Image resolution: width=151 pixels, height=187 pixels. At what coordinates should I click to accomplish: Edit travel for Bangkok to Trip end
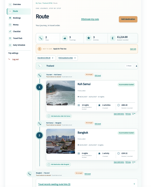88,174
